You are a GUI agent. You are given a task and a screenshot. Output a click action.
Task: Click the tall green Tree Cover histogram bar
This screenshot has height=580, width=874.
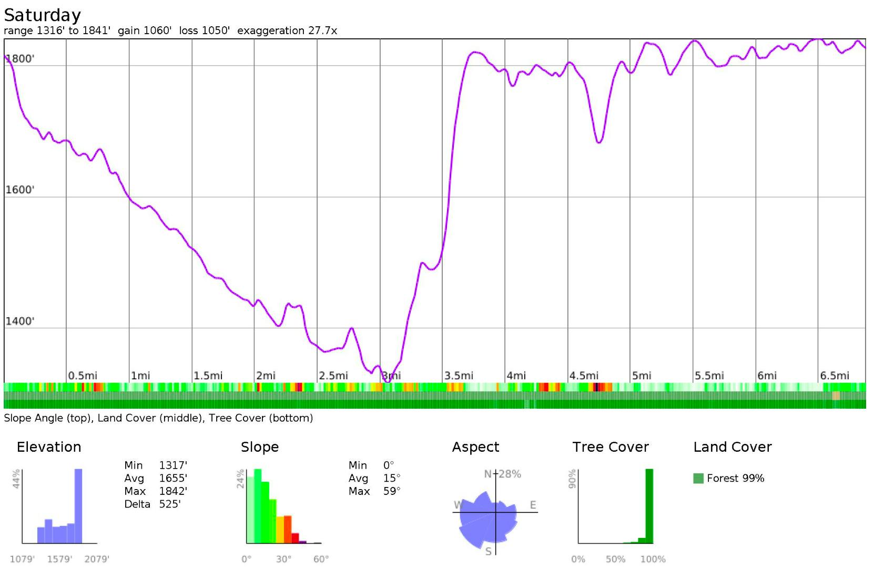click(x=649, y=506)
